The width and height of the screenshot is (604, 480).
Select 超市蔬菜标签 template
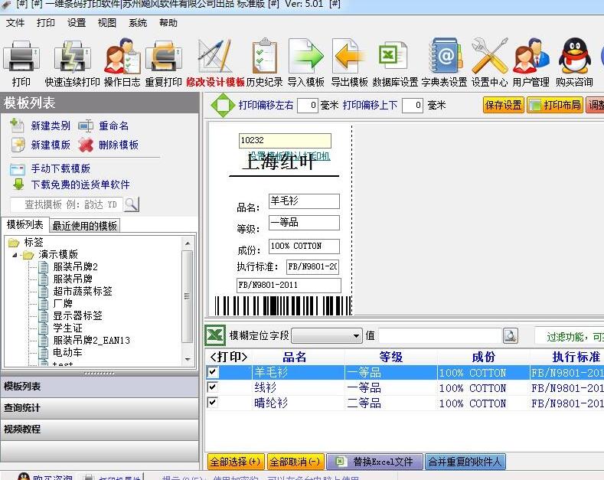pyautogui.click(x=83, y=291)
